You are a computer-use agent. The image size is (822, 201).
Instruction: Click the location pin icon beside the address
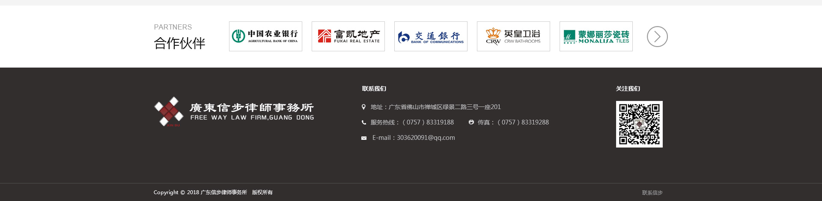(x=363, y=107)
